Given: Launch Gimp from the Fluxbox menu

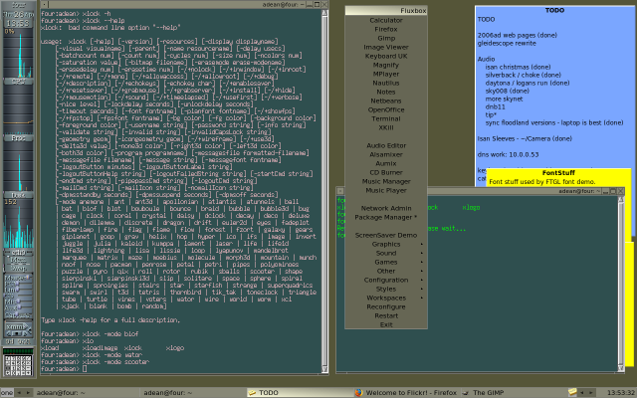Looking at the screenshot, I should (x=386, y=39).
